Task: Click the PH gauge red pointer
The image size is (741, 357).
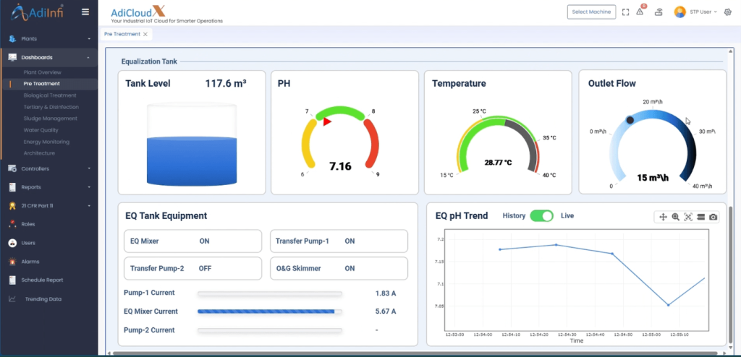Action: pyautogui.click(x=327, y=122)
